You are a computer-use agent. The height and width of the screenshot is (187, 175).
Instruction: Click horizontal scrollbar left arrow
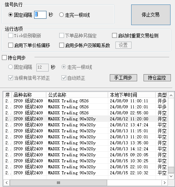tap(7, 183)
